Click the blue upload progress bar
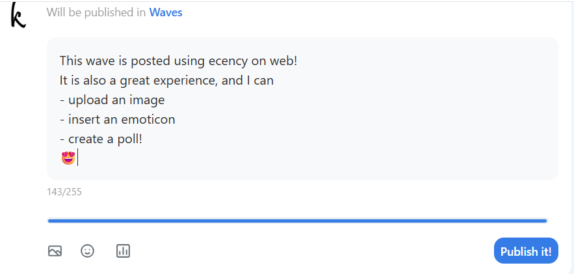This screenshot has width=574, height=274. 297,221
